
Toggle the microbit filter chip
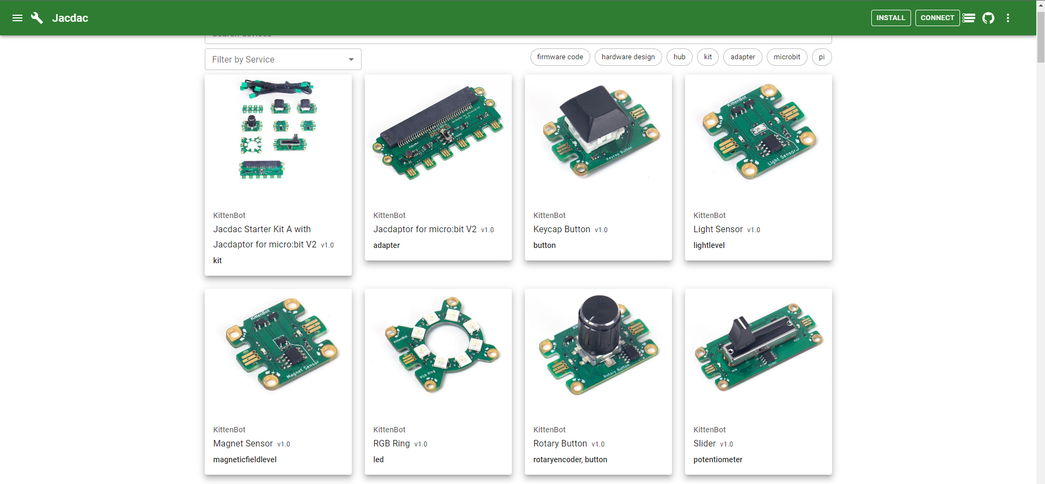[786, 57]
